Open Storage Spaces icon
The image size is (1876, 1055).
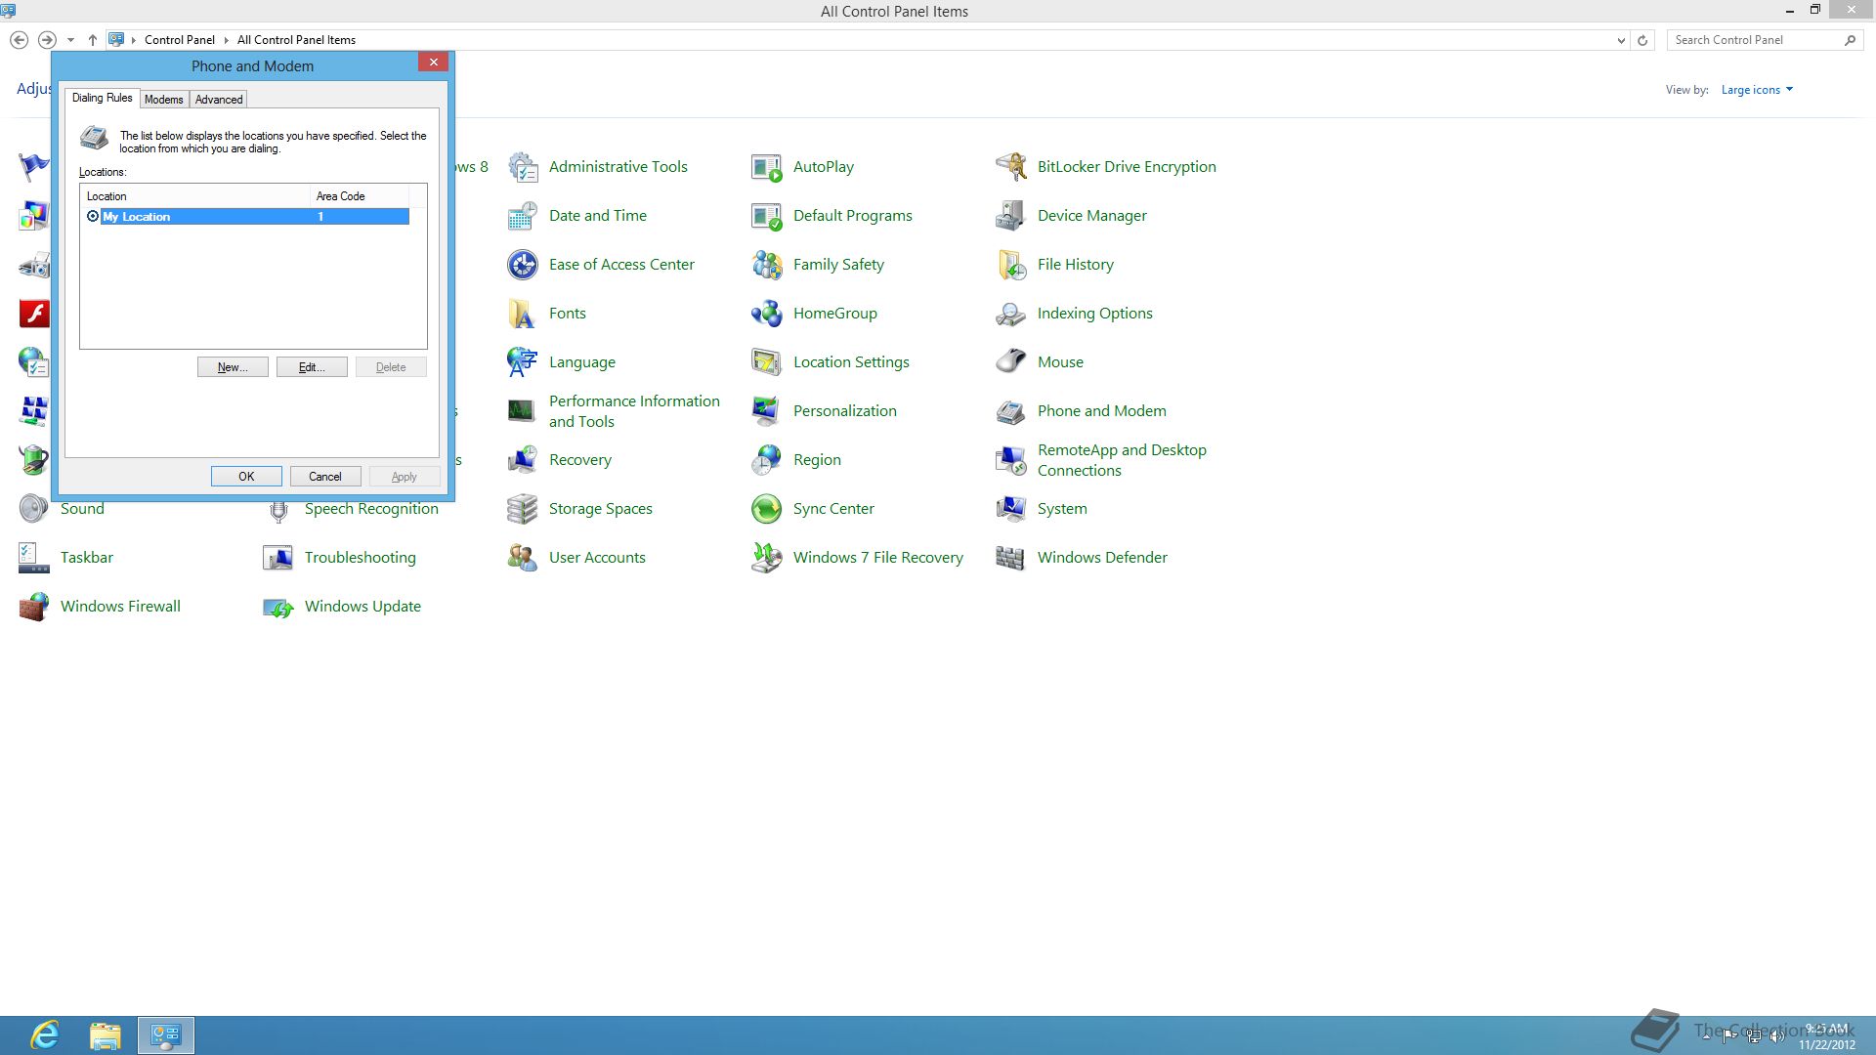523,509
